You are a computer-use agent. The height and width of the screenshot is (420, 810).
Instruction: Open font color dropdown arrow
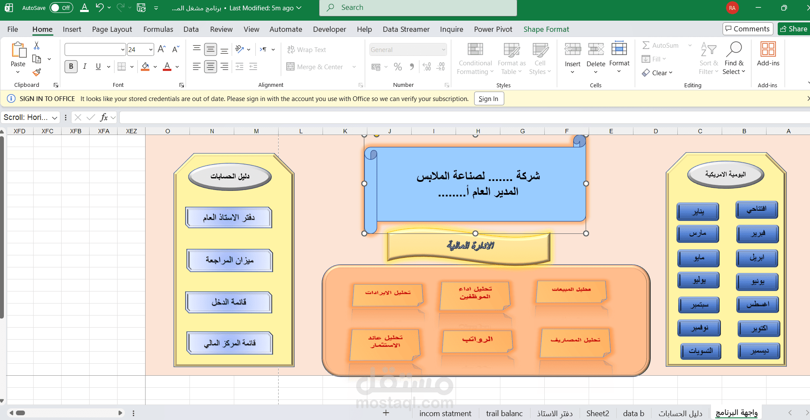(x=177, y=67)
